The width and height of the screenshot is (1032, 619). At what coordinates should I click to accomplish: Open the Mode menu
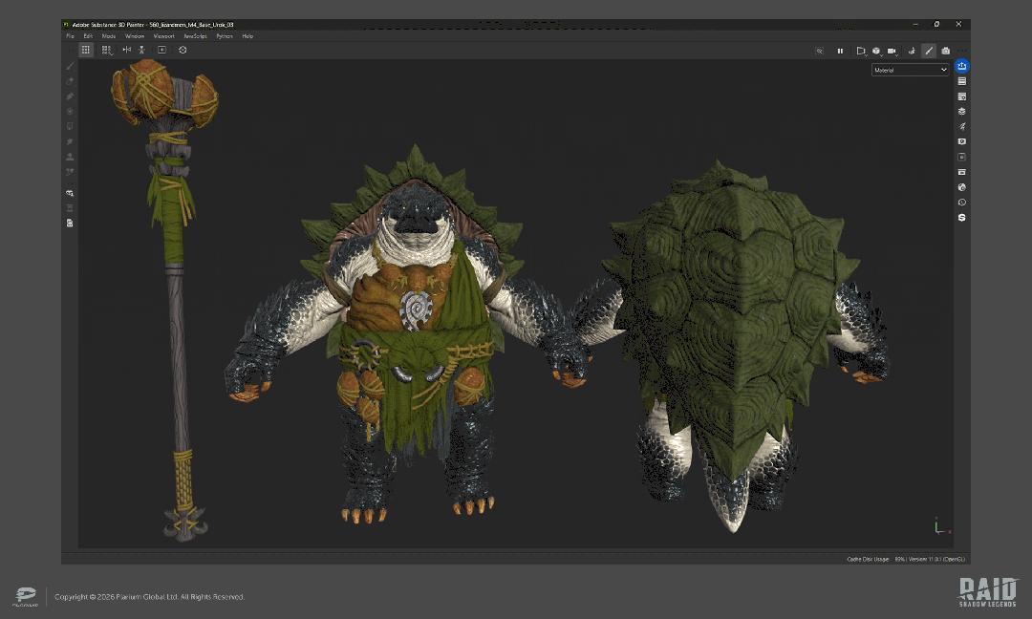109,36
